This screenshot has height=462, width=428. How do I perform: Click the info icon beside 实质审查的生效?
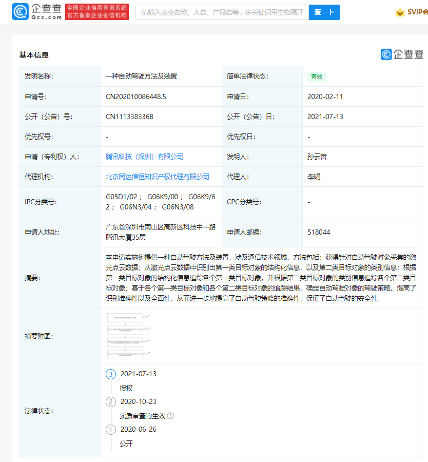(x=170, y=416)
